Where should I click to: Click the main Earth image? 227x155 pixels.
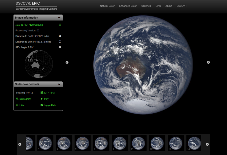click(x=143, y=65)
